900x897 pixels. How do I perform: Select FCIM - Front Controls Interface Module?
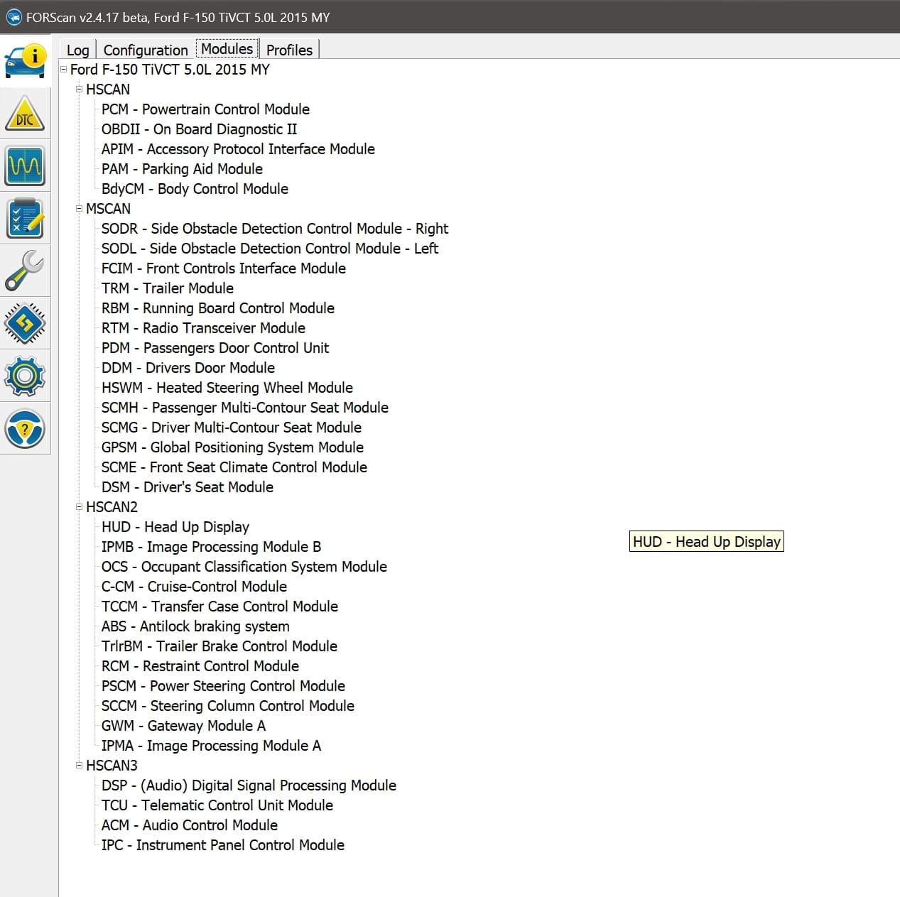tap(224, 268)
